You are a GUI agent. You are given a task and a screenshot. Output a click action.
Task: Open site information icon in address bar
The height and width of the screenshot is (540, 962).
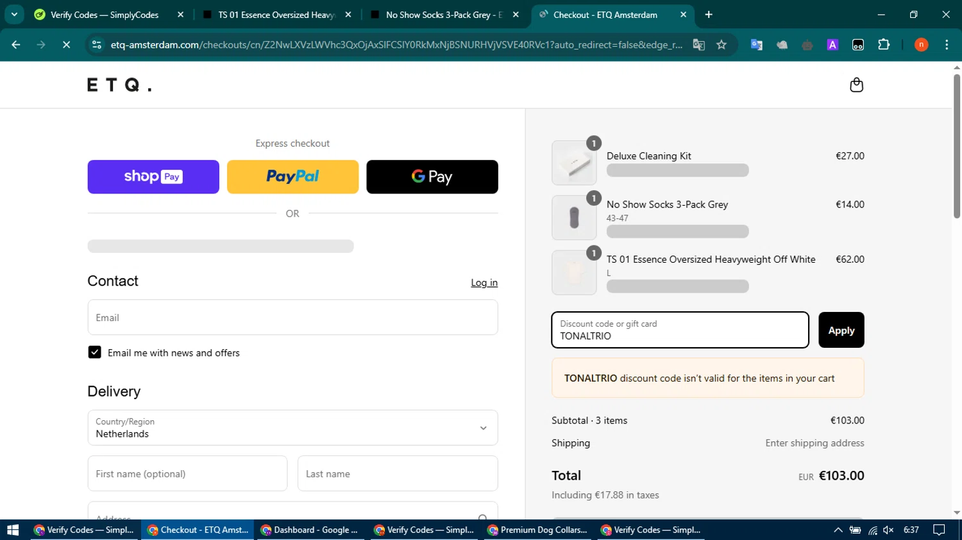coord(97,44)
